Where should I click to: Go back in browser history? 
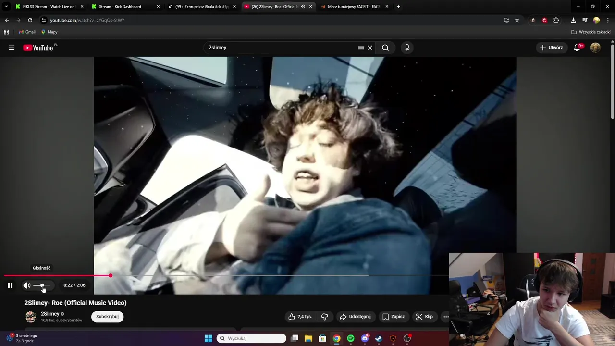click(x=7, y=20)
